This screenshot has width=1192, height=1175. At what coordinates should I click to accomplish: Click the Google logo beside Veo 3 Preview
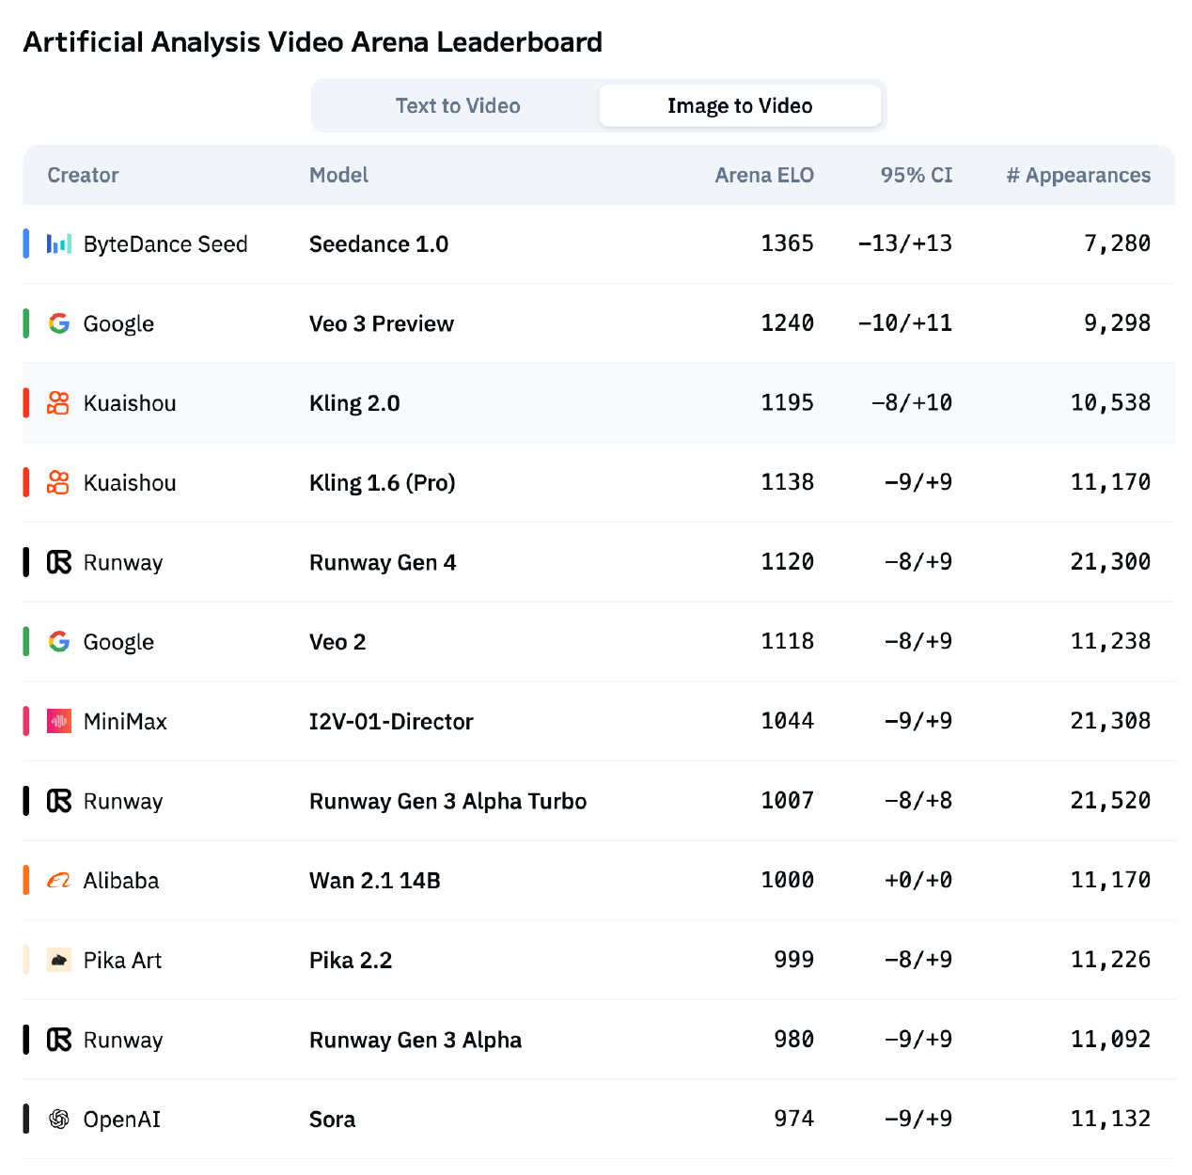[59, 323]
